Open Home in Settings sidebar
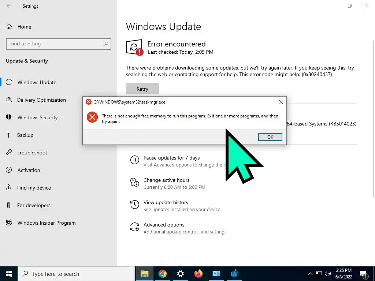Image resolution: width=375 pixels, height=281 pixels. [x=24, y=27]
